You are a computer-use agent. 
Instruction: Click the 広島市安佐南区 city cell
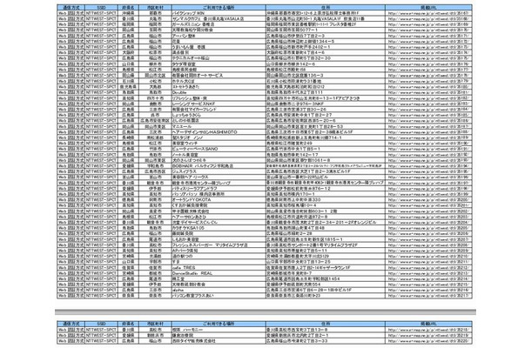click(155, 121)
